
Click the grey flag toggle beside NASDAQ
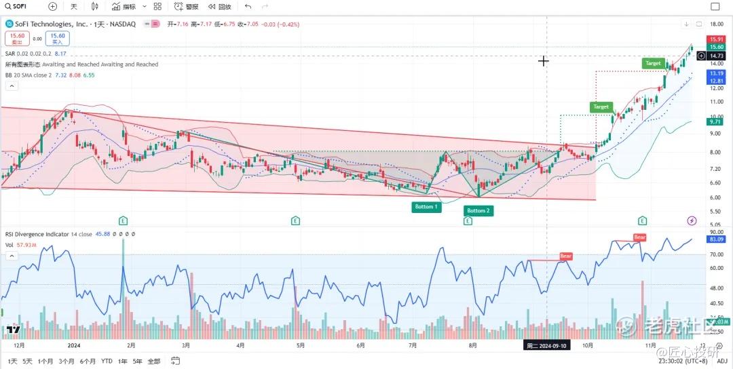[x=147, y=24]
